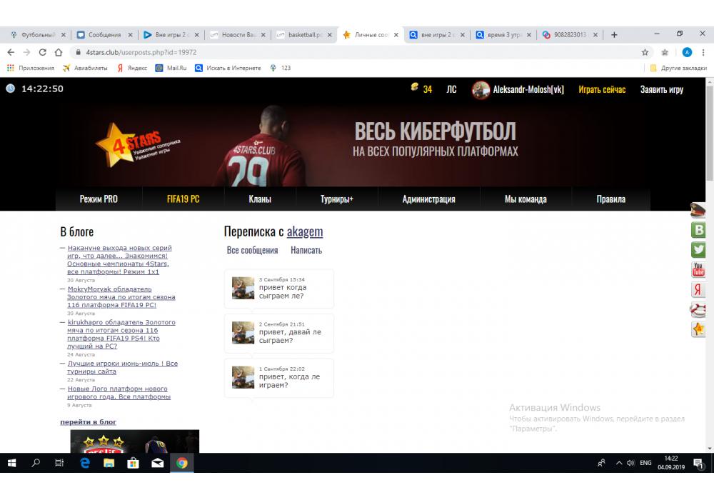The image size is (714, 500).
Task: Open the Режим PRO navigation menu
Action: tap(99, 199)
